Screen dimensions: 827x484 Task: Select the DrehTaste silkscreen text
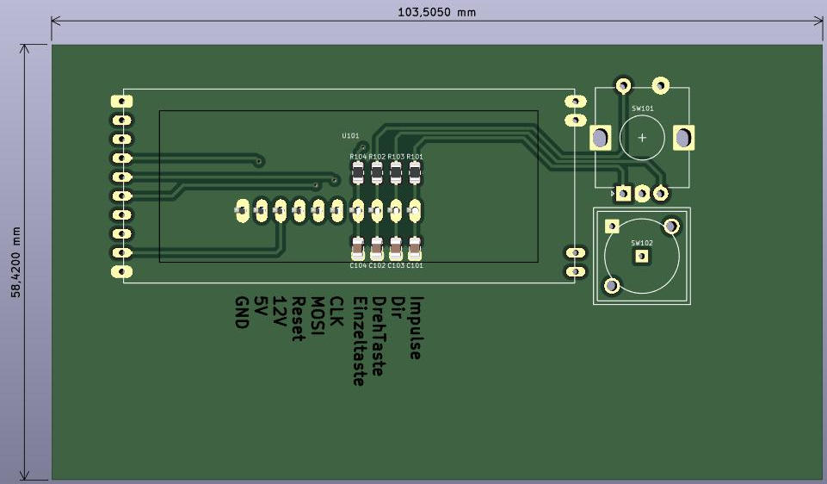(379, 336)
